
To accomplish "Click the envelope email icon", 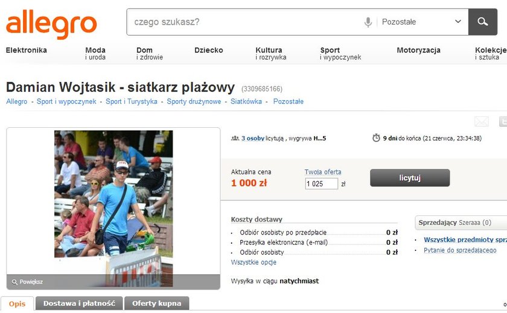I will point(482,122).
